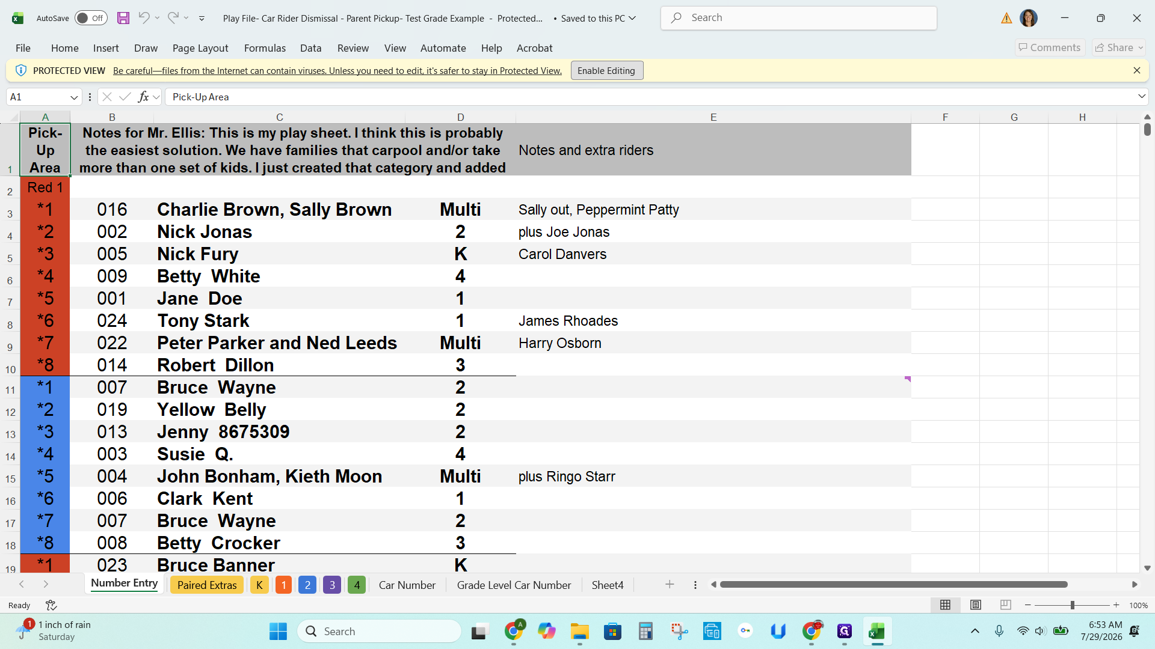Open Customize Quick Access Toolbar dropdown
This screenshot has height=649, width=1155.
tap(202, 18)
